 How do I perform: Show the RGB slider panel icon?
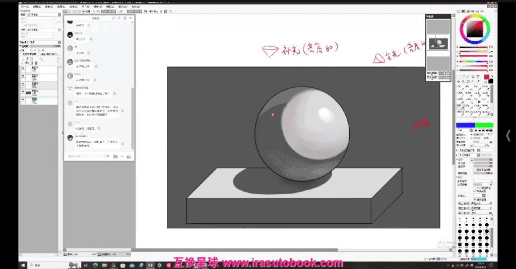464,11
